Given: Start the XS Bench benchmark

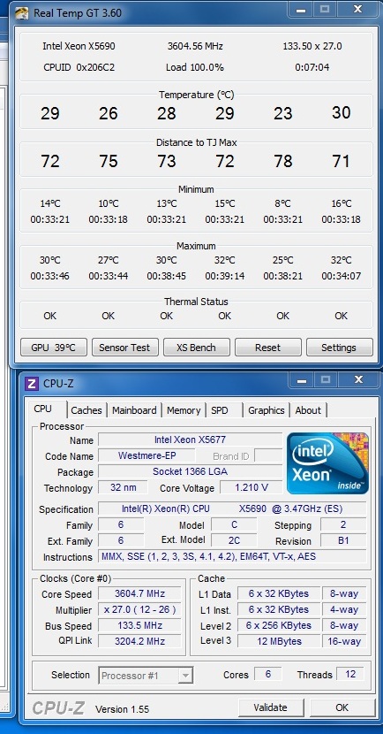Looking at the screenshot, I should pos(196,348).
